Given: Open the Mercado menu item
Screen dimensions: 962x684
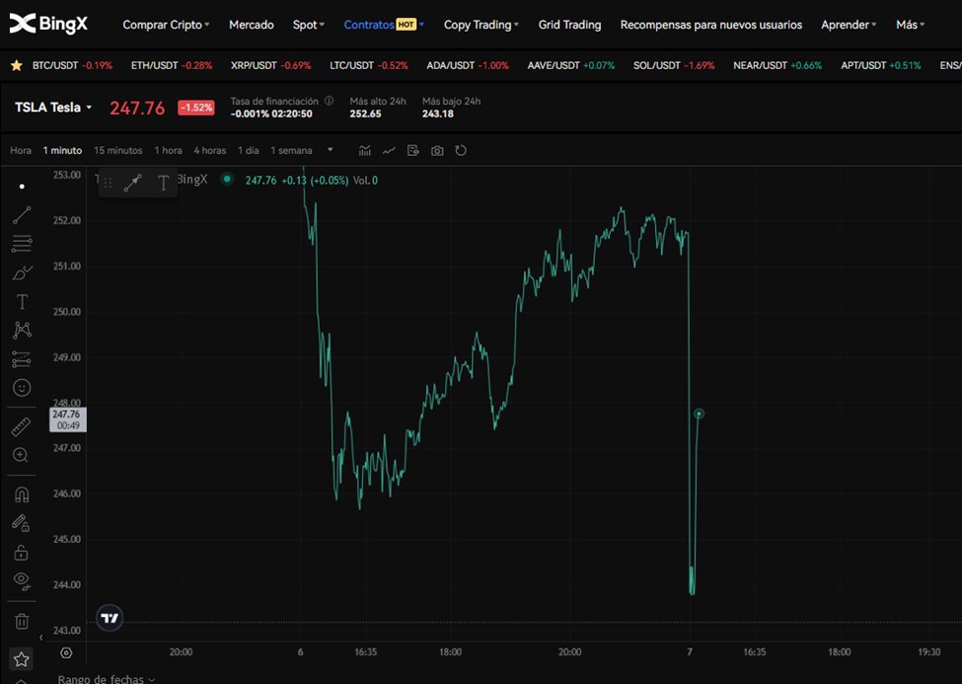Looking at the screenshot, I should pyautogui.click(x=251, y=25).
